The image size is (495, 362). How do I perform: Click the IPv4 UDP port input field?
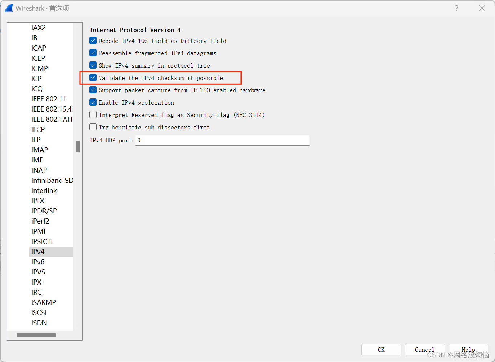(x=222, y=140)
